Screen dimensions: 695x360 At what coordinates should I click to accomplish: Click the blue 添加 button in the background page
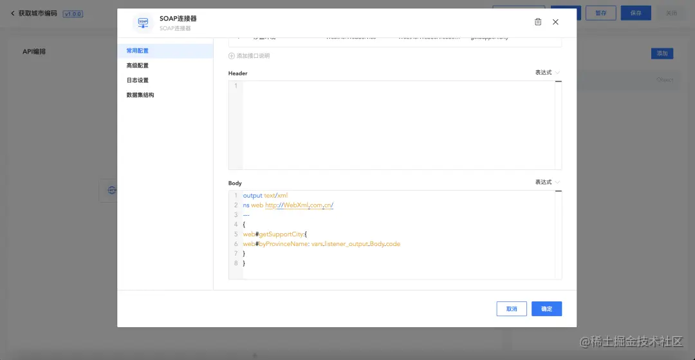pyautogui.click(x=662, y=53)
